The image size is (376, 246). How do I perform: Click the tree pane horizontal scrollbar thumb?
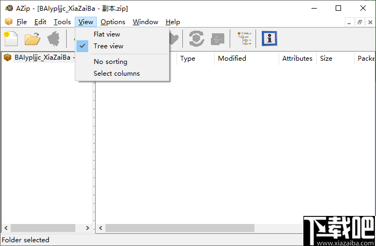[43, 228]
